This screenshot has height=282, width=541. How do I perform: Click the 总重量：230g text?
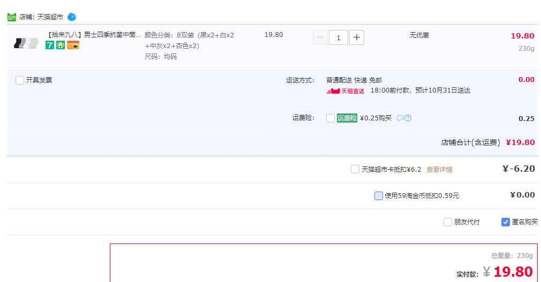[512, 256]
